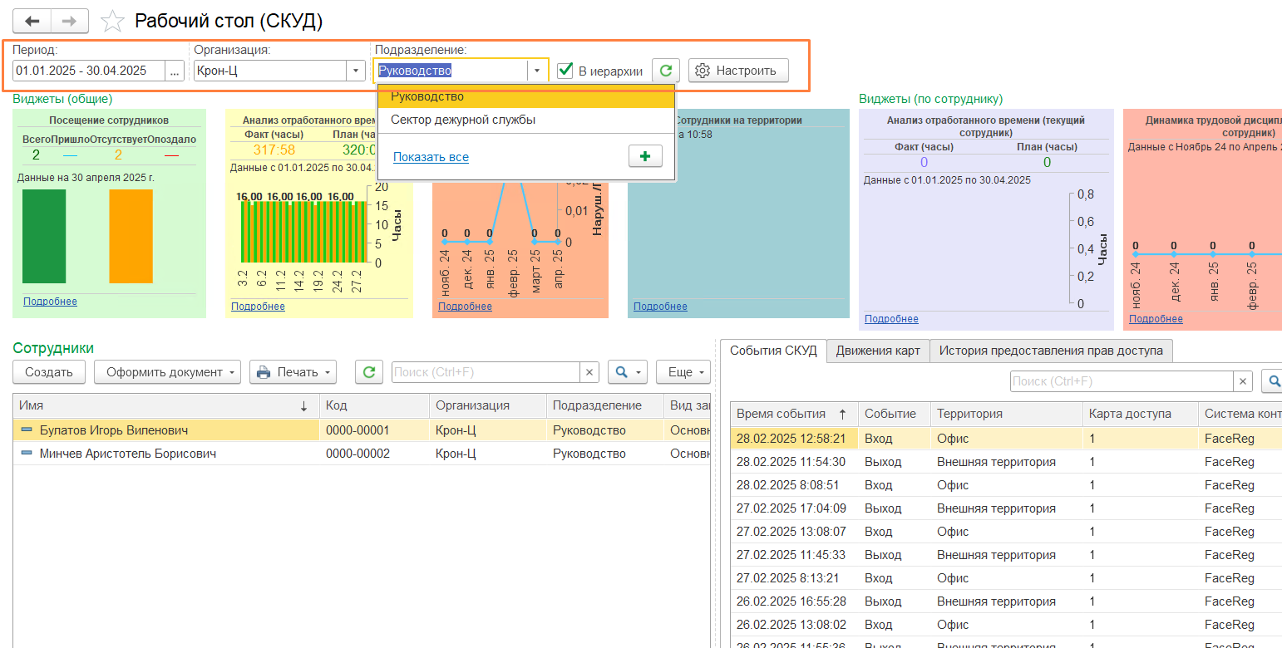Select employee Минчев Аристотель Борисович row
The image size is (1282, 648).
pos(128,454)
